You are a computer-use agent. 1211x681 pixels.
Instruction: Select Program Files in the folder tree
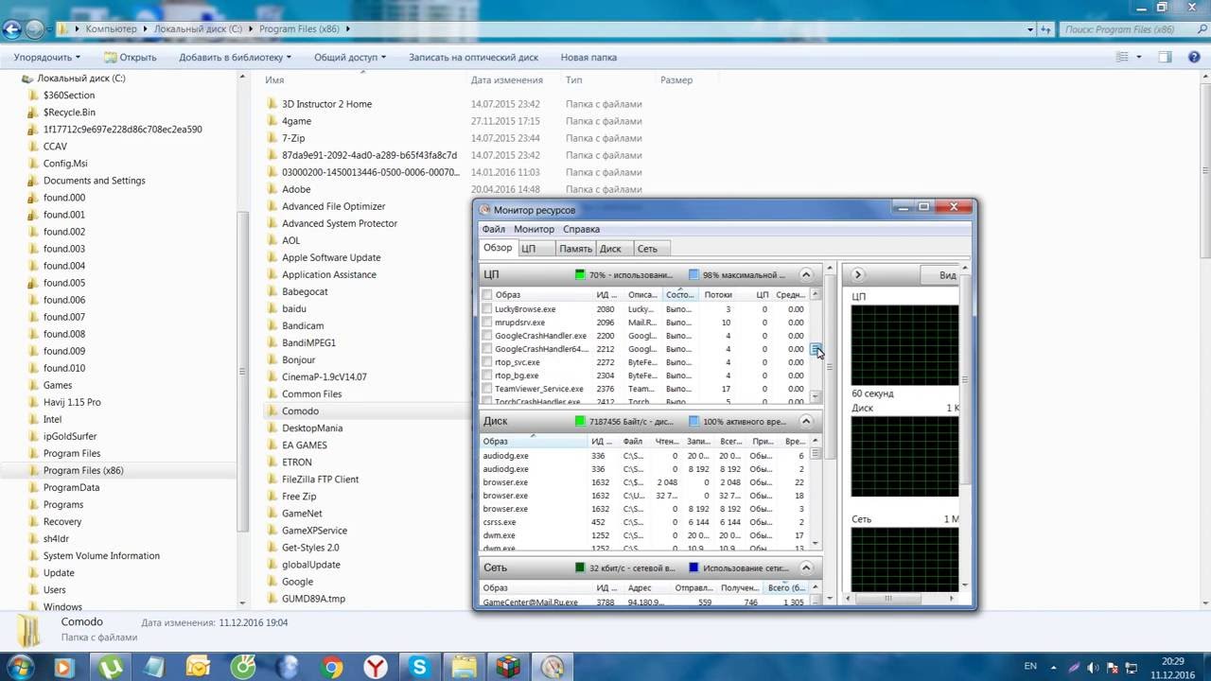pyautogui.click(x=72, y=454)
